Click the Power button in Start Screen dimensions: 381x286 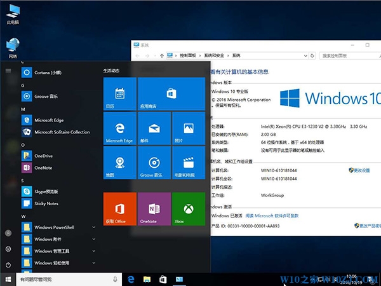[x=8, y=265]
